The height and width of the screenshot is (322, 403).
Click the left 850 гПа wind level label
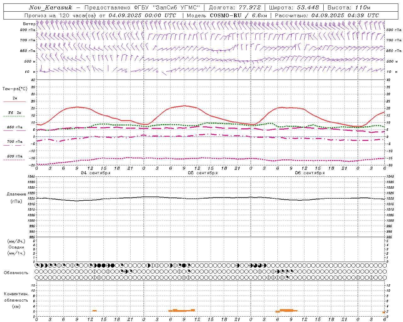(28, 51)
